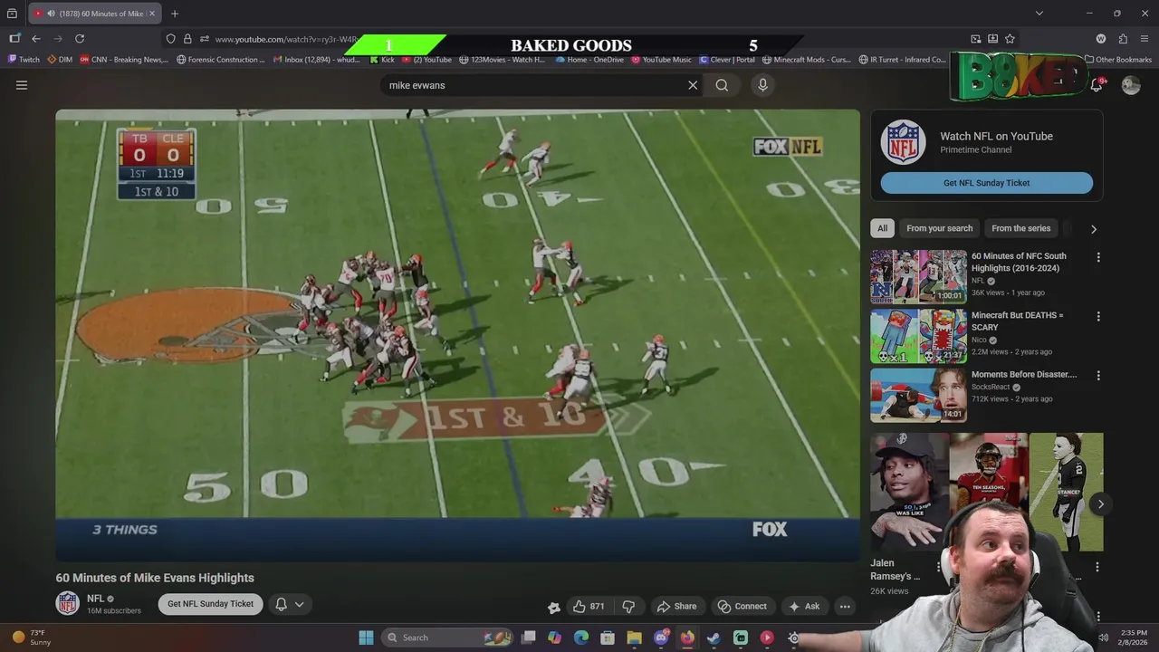Reload the current page
The width and height of the screenshot is (1159, 652).
coord(80,39)
